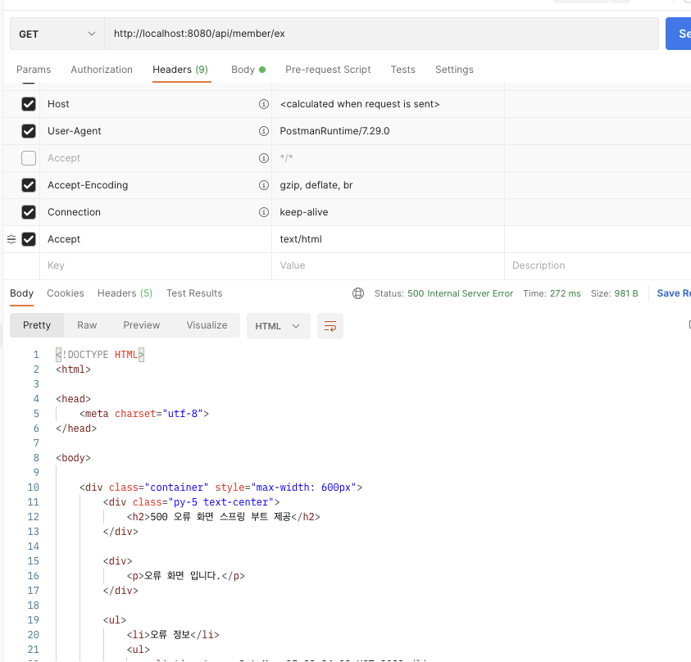
Task: Send the request with Send button
Action: click(679, 34)
